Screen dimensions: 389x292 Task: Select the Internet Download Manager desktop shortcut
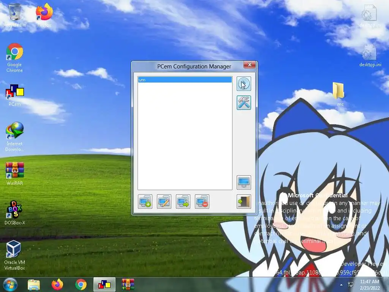[x=15, y=137]
